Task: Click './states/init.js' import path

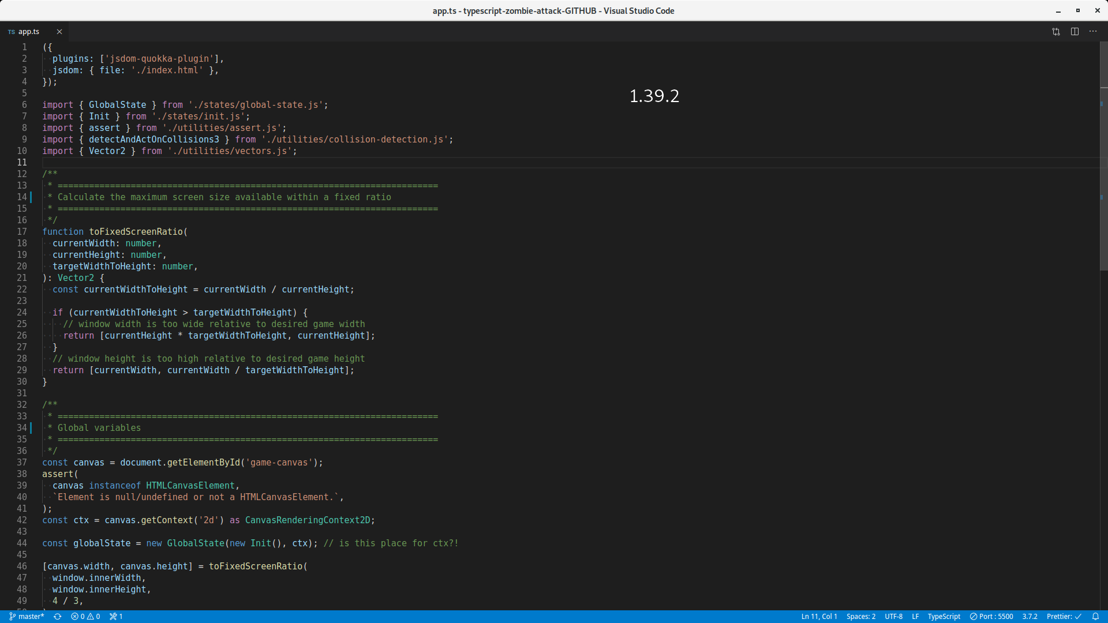Action: (x=199, y=117)
